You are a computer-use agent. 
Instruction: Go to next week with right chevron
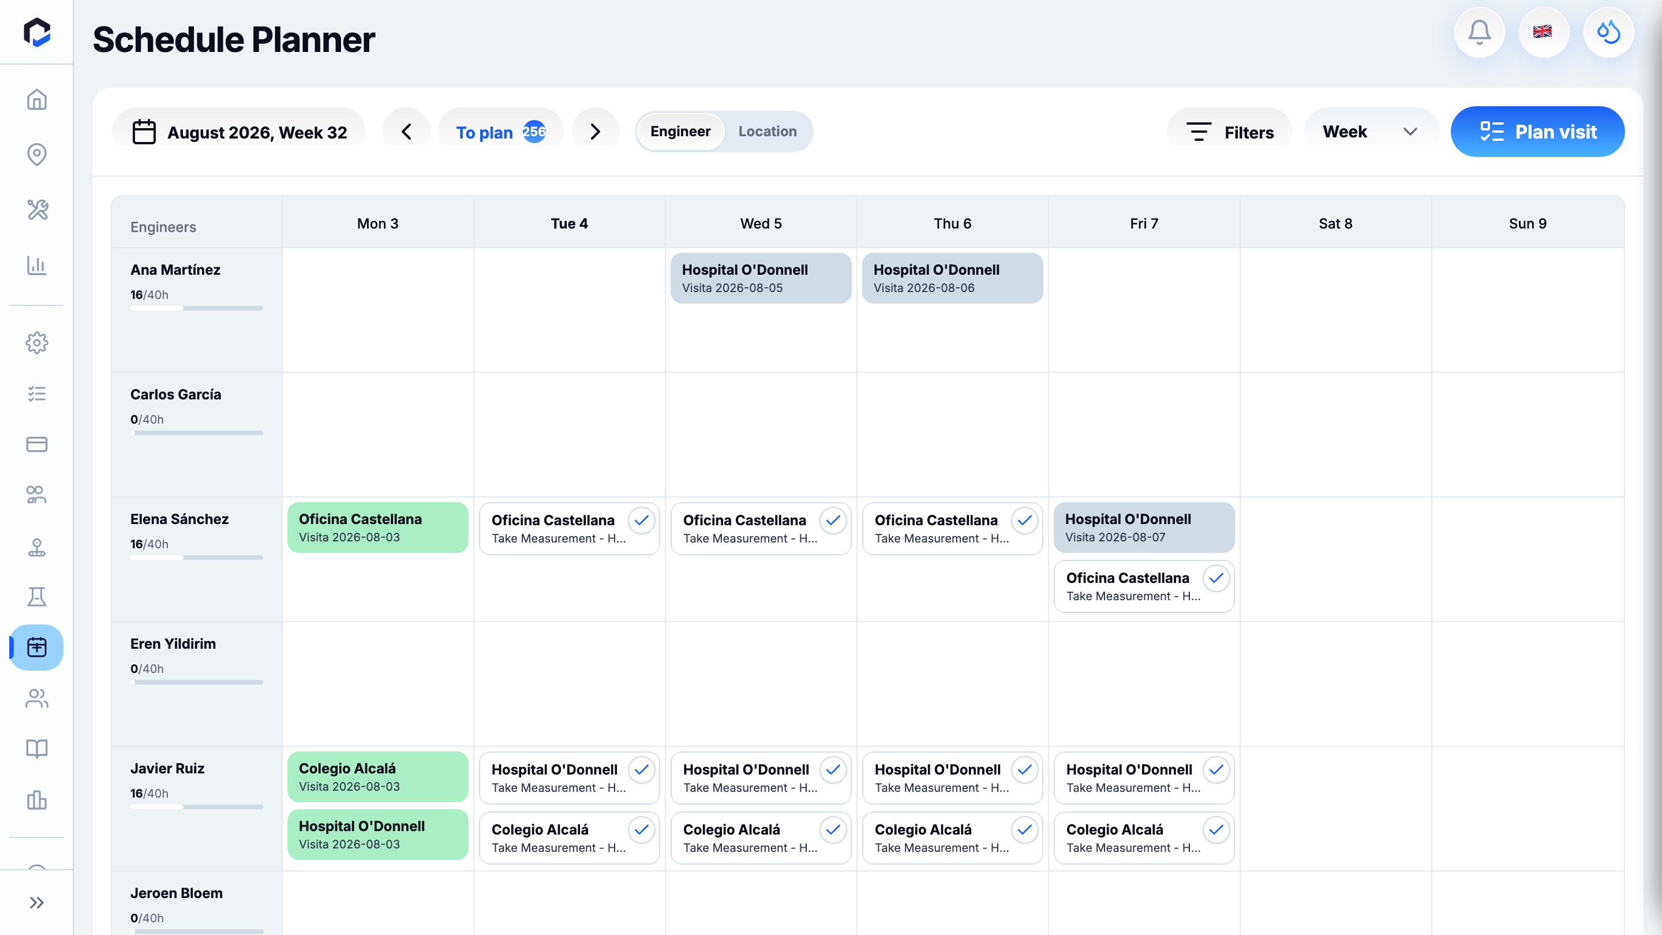pyautogui.click(x=595, y=132)
